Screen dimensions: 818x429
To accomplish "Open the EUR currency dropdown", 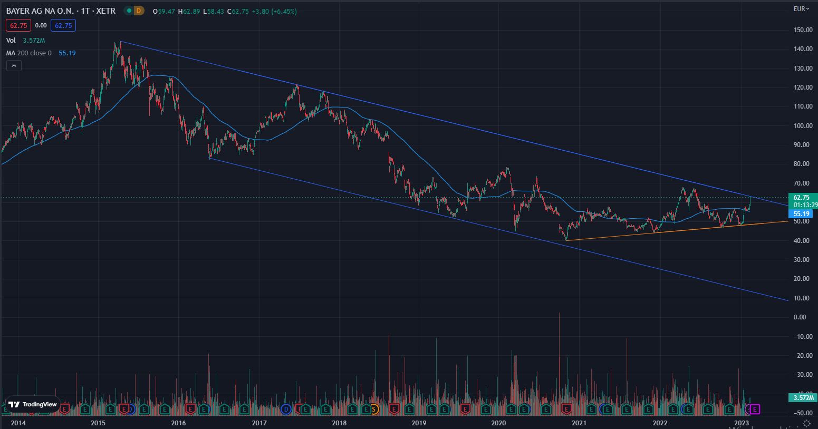I will pos(801,8).
